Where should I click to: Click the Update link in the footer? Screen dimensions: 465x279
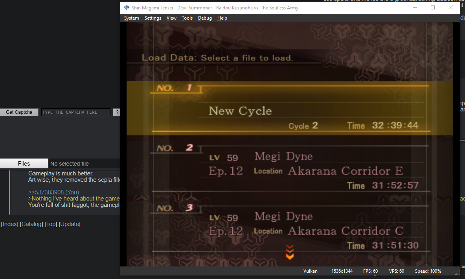(70, 224)
